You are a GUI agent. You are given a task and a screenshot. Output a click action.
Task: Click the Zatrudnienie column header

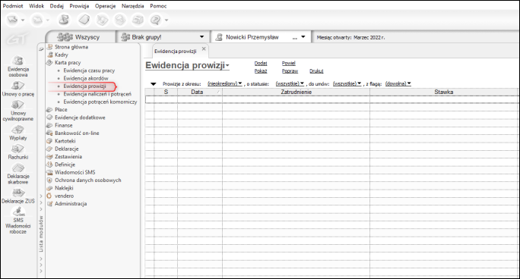296,92
